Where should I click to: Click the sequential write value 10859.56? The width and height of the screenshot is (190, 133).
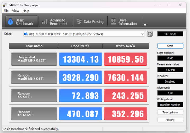(x=126, y=59)
